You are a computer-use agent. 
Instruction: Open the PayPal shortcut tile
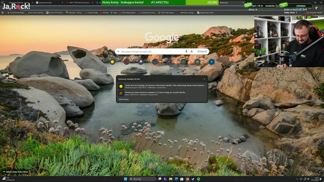(155, 63)
